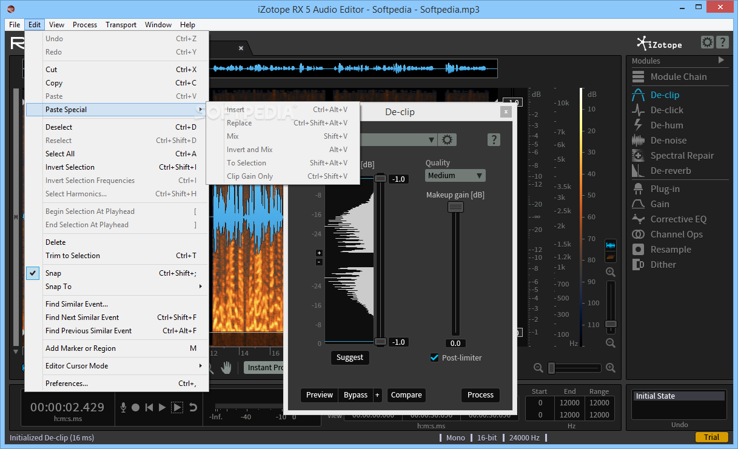Show waveform view with blue waveform icon
Image resolution: width=738 pixels, height=449 pixels.
[x=611, y=245]
